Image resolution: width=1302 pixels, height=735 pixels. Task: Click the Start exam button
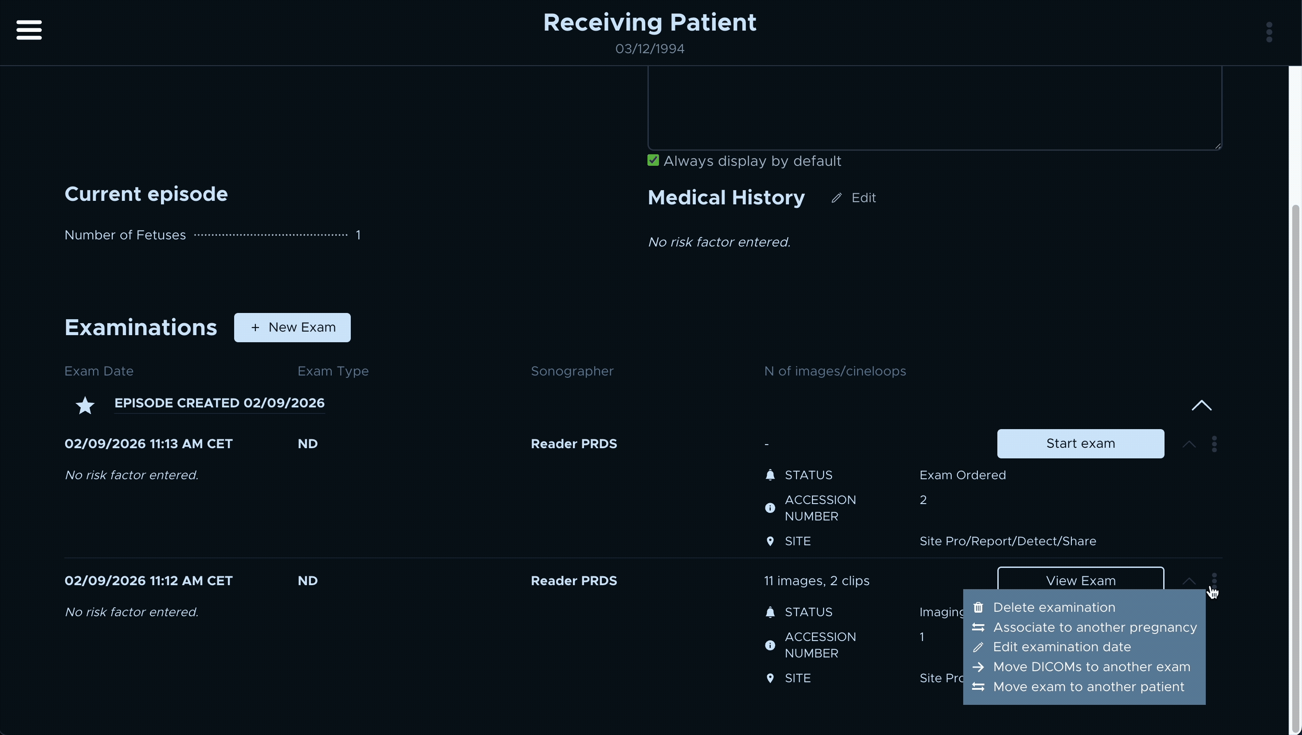tap(1081, 443)
